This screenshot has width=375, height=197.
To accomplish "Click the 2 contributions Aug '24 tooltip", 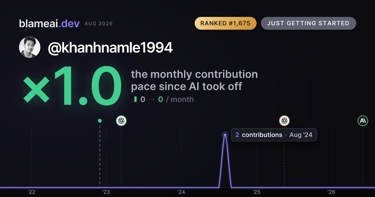I will point(274,135).
